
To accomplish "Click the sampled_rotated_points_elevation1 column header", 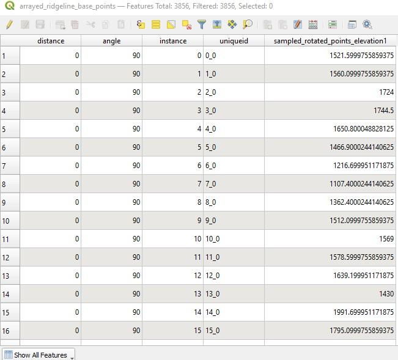I will tap(330, 41).
